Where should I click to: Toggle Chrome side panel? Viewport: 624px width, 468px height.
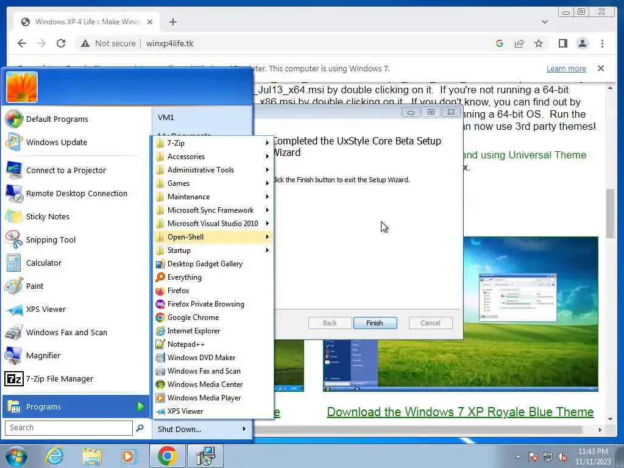(x=562, y=43)
